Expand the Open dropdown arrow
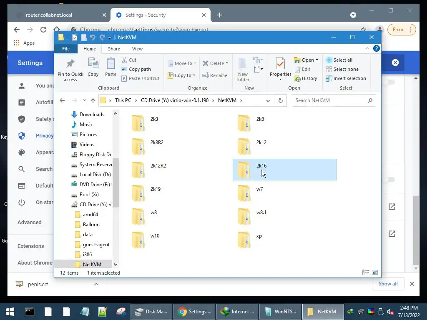This screenshot has height=320, width=427. [x=317, y=60]
